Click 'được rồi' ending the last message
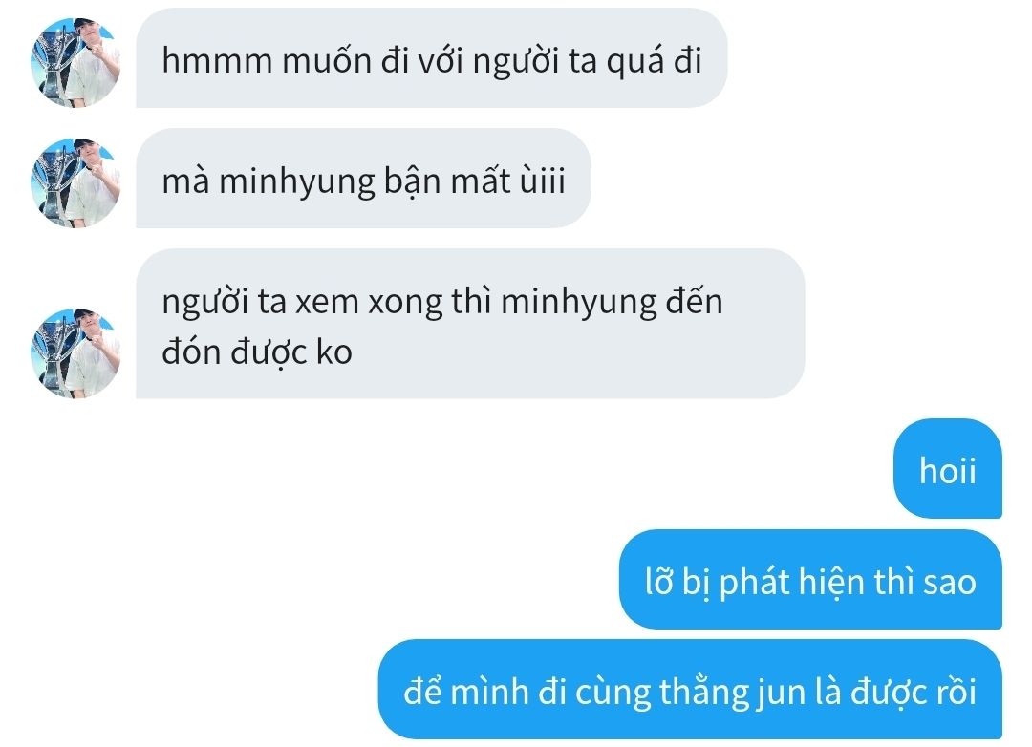 pyautogui.click(x=914, y=693)
